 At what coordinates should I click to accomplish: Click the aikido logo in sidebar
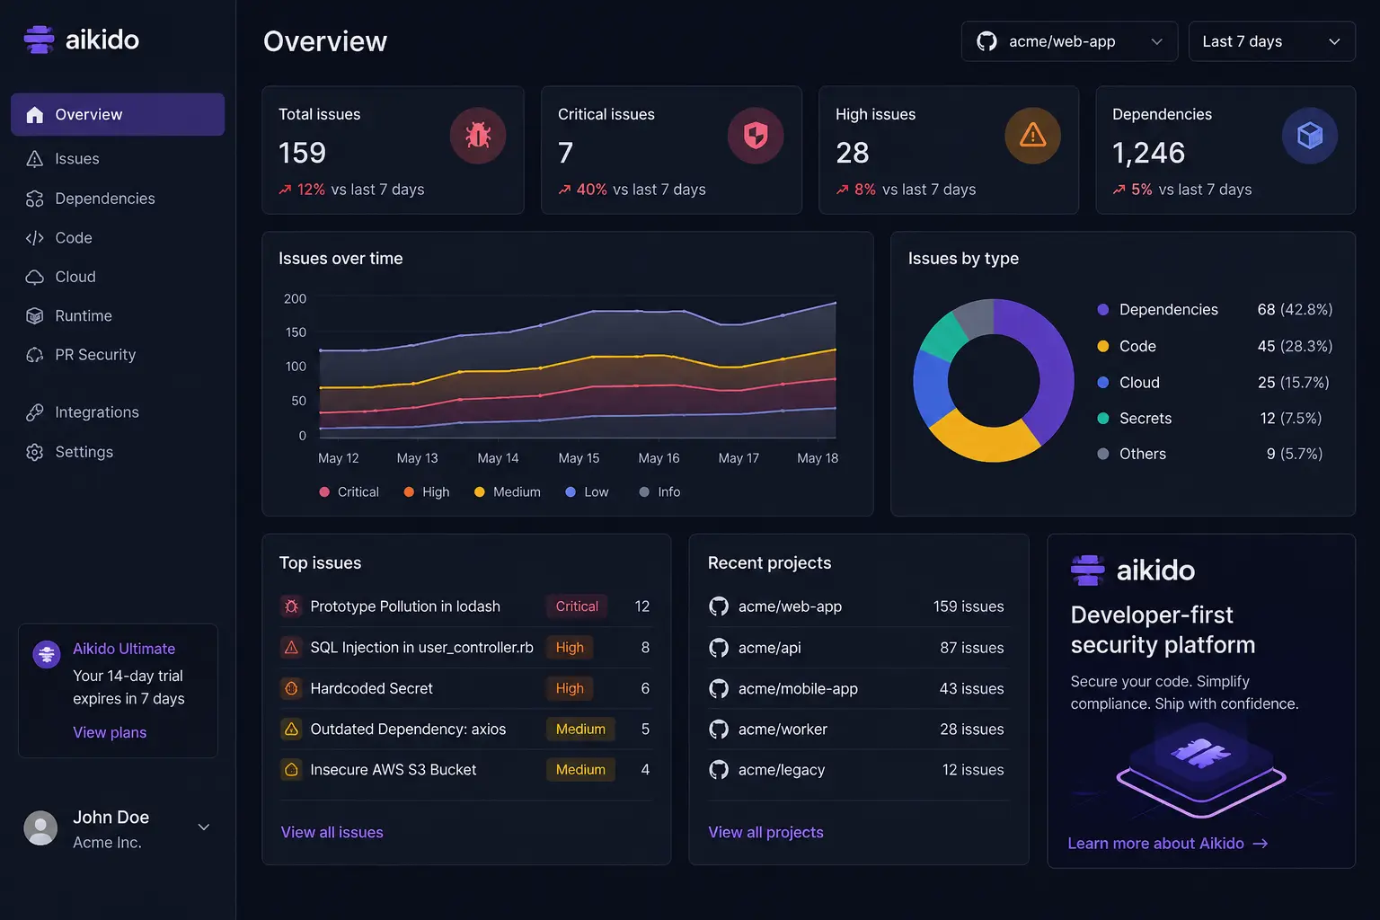point(81,40)
